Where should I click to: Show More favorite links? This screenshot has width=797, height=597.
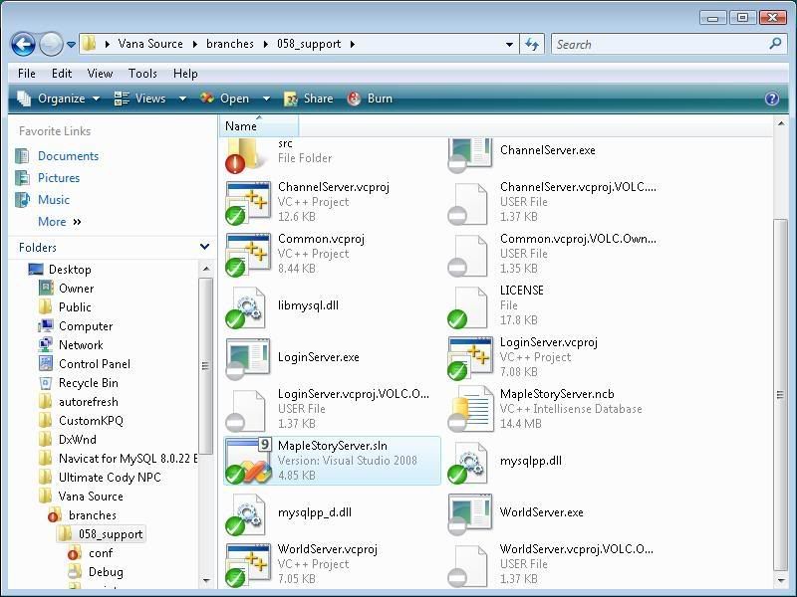click(x=60, y=222)
